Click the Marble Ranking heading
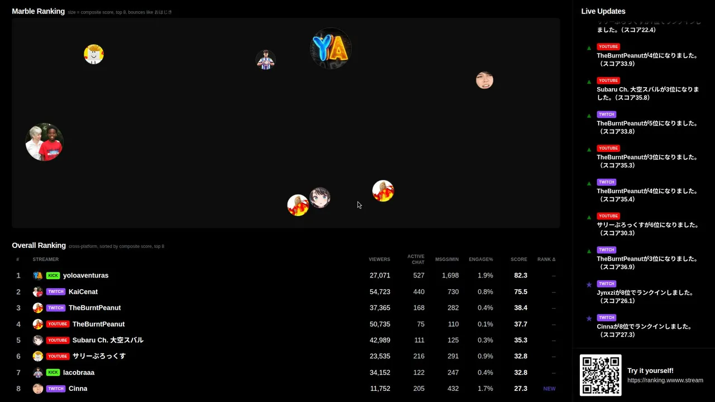Viewport: 715px width, 402px height. point(39,11)
